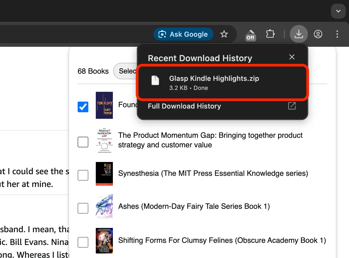Click the Ashes Modern-Day Fairy Tale title
This screenshot has height=258, width=349.
pyautogui.click(x=194, y=206)
